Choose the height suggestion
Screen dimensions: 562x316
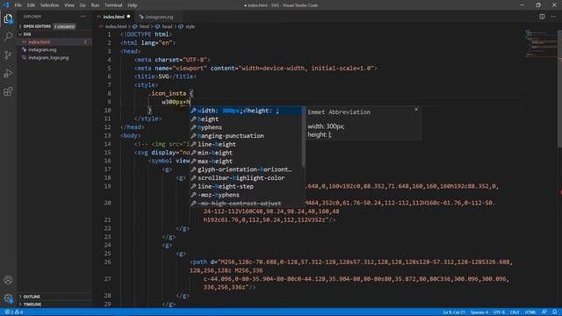coord(246,119)
